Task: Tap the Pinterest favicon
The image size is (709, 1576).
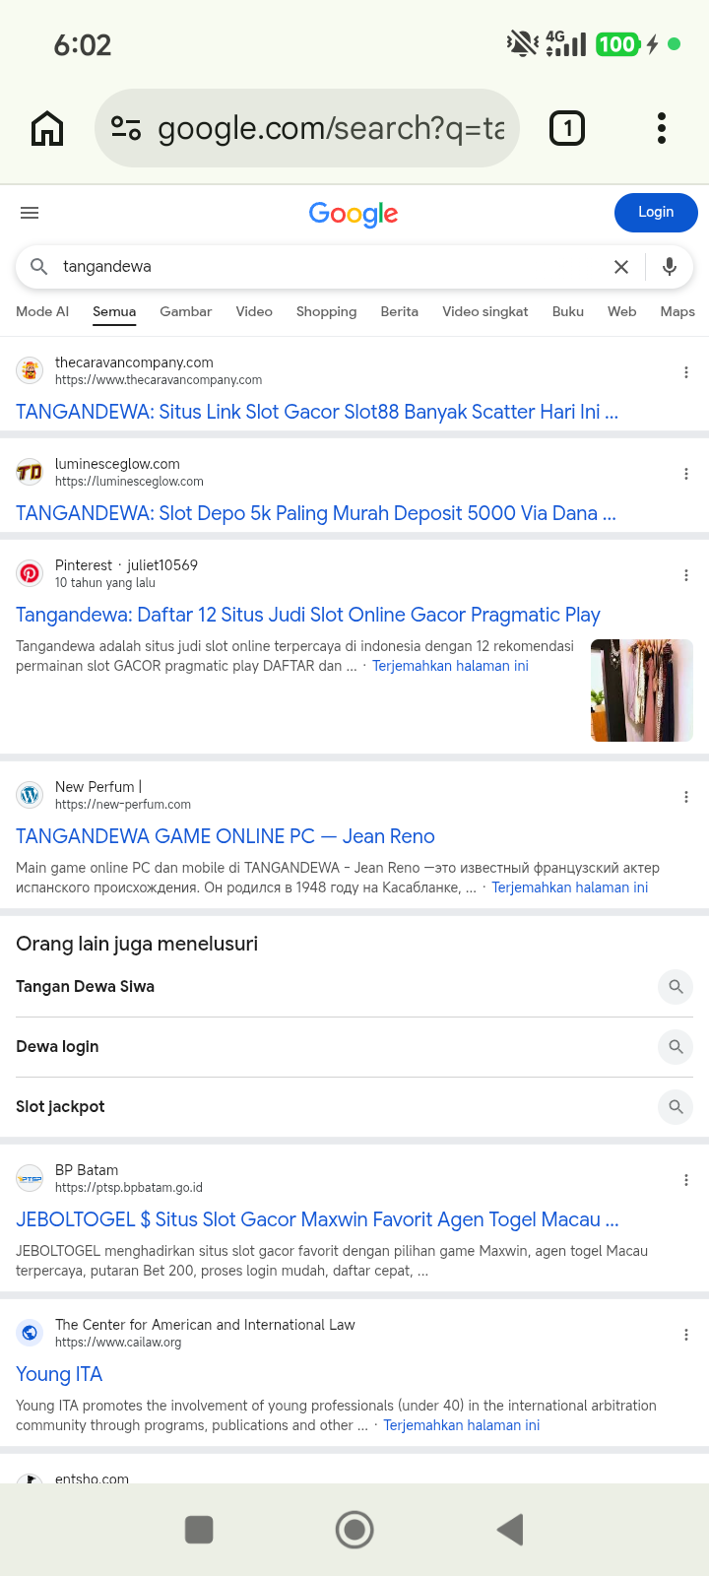Action: click(30, 573)
